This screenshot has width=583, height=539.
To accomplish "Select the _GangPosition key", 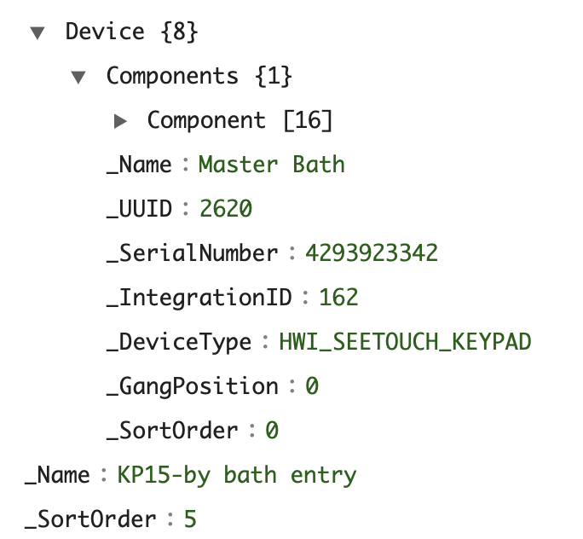I will pos(193,386).
